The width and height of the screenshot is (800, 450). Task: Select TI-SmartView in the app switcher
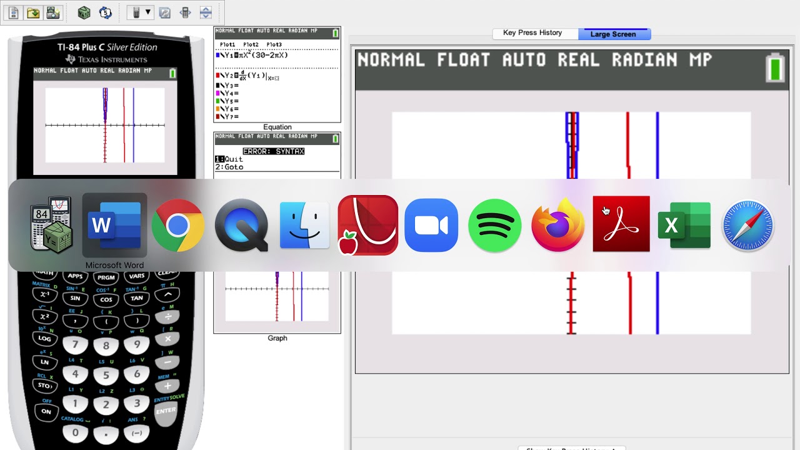(51, 226)
